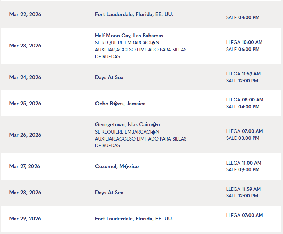Click LLEGA 07:00 AM on Mar 29 row

pos(244,215)
